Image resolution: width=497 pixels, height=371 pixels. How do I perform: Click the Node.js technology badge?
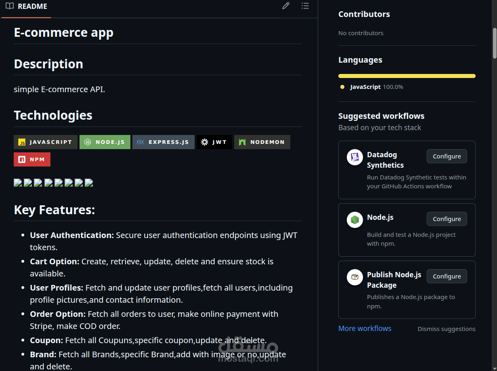coord(105,142)
